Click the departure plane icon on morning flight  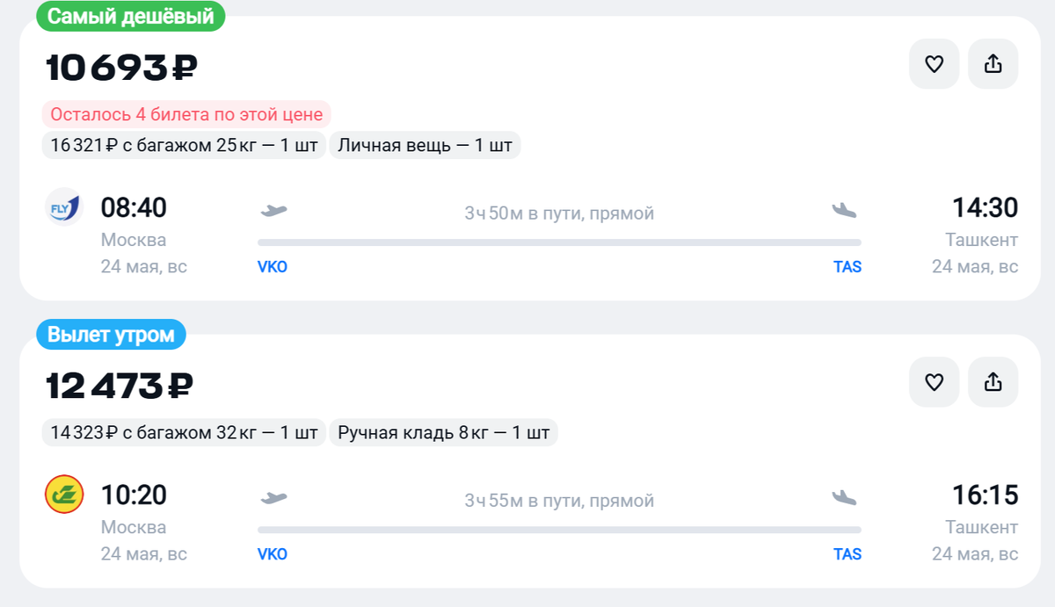[273, 497]
